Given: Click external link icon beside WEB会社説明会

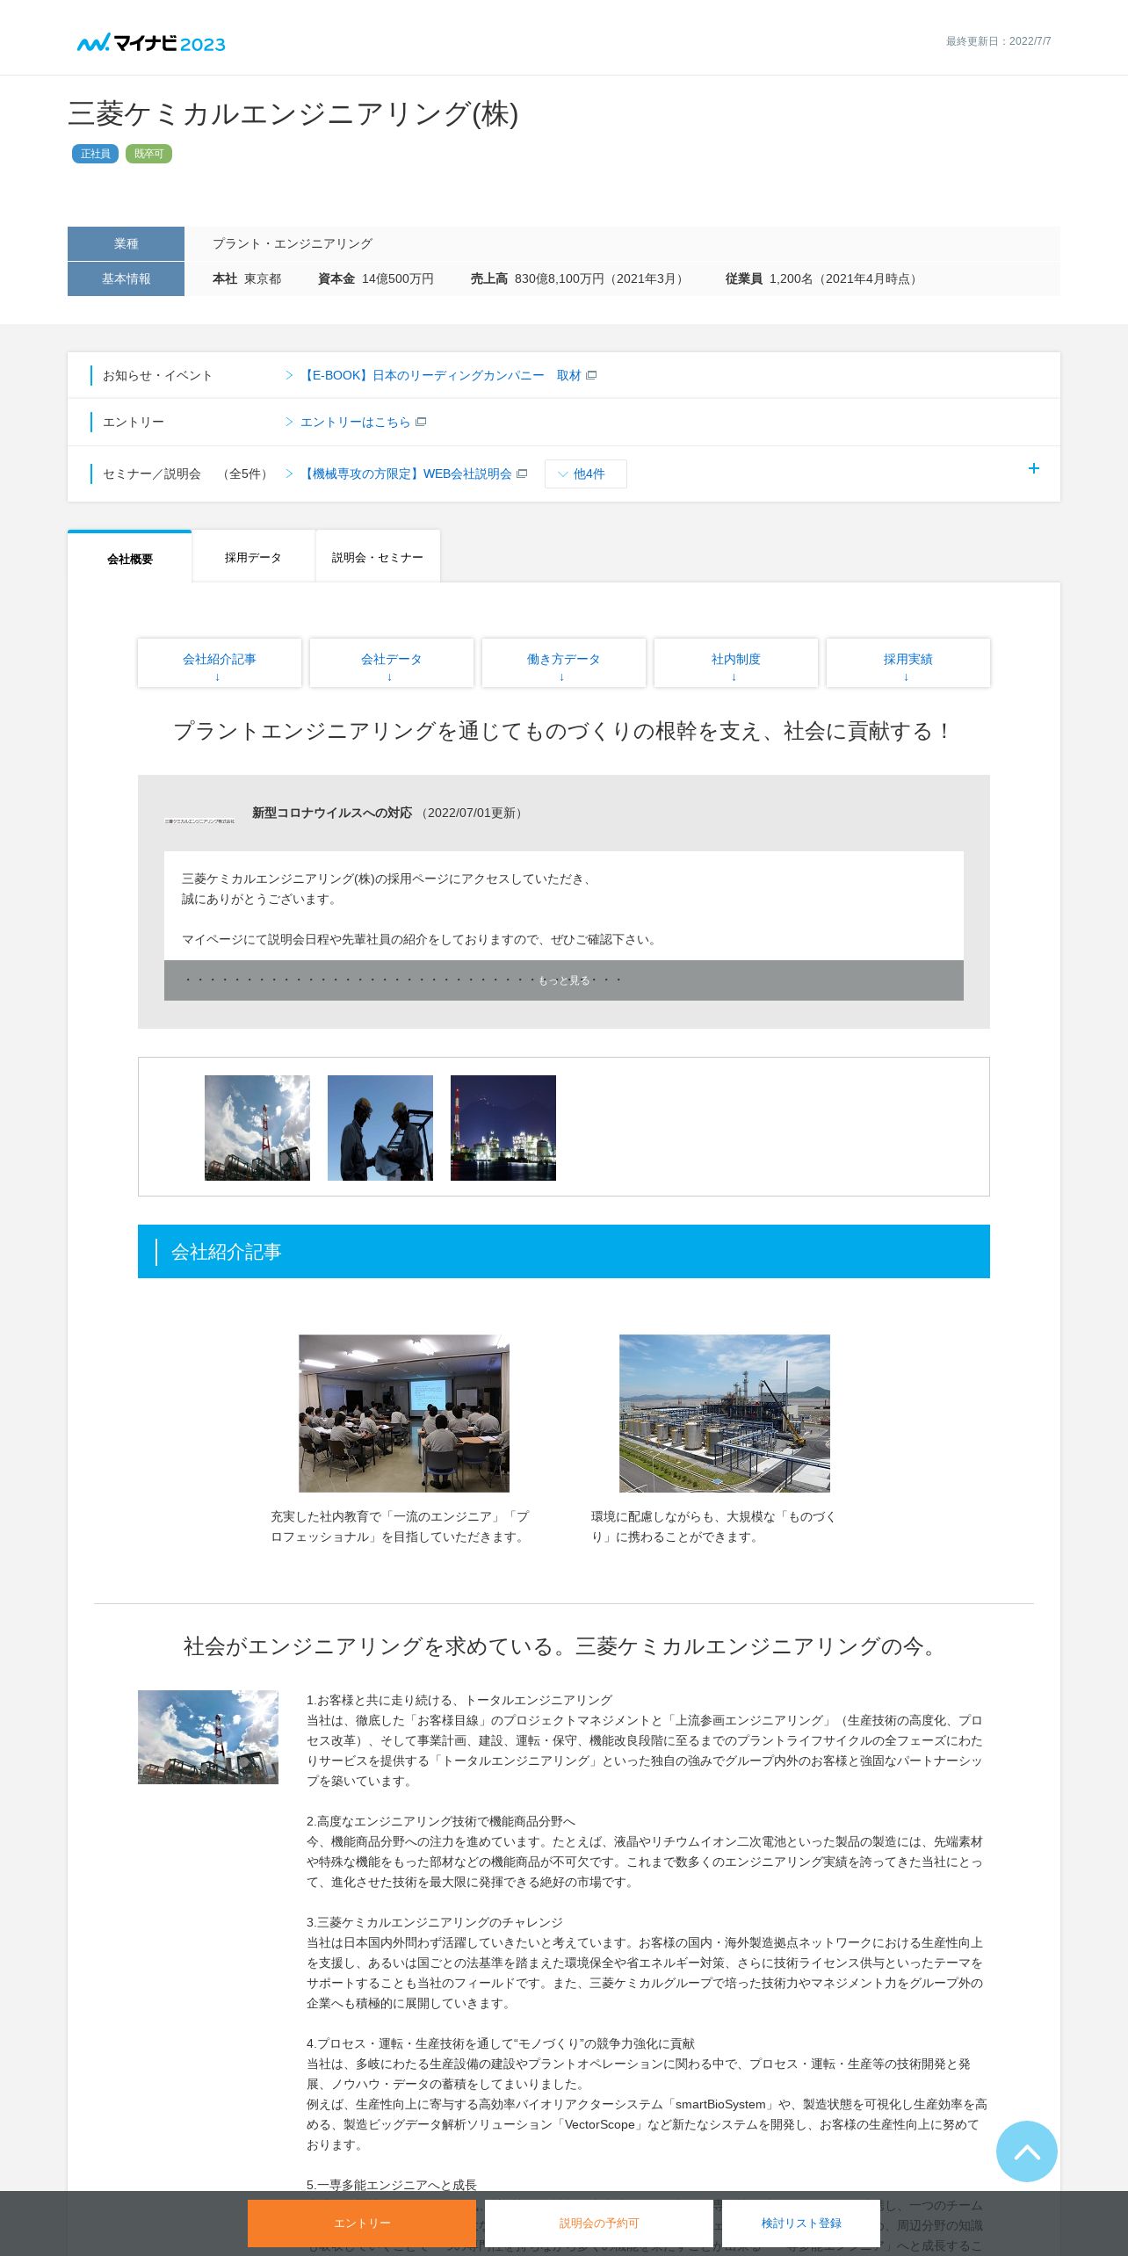Looking at the screenshot, I should coord(522,474).
